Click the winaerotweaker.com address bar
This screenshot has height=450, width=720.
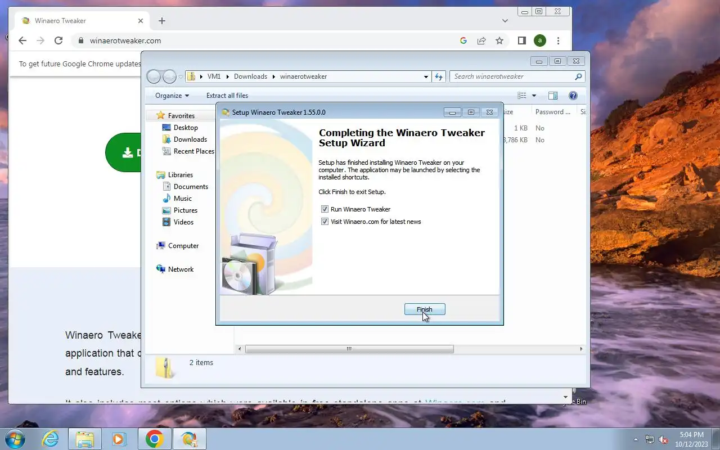264,40
